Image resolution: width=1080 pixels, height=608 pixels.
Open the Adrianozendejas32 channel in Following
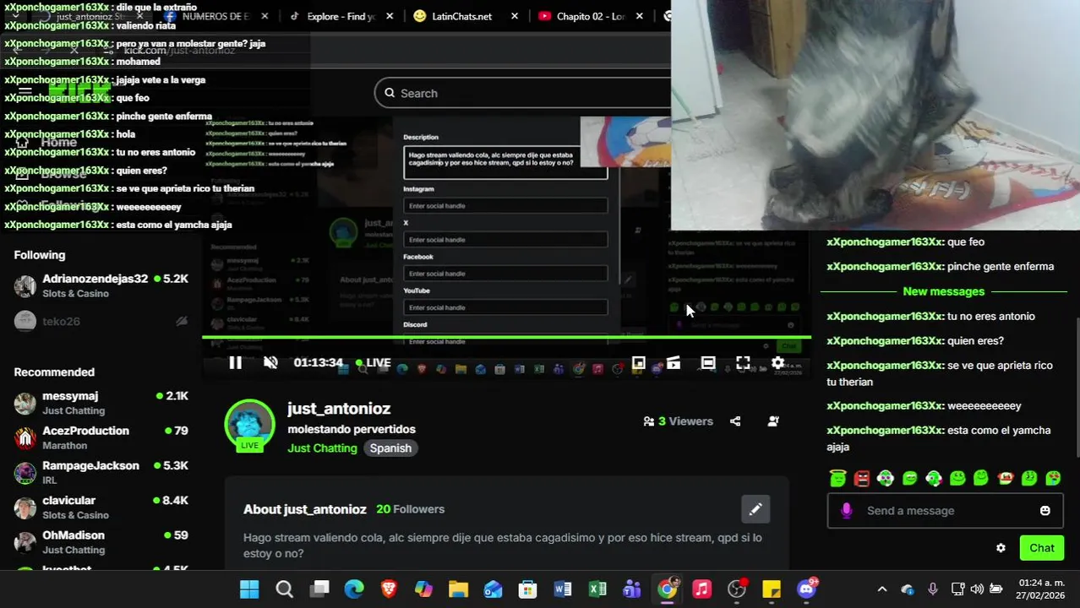tap(101, 285)
